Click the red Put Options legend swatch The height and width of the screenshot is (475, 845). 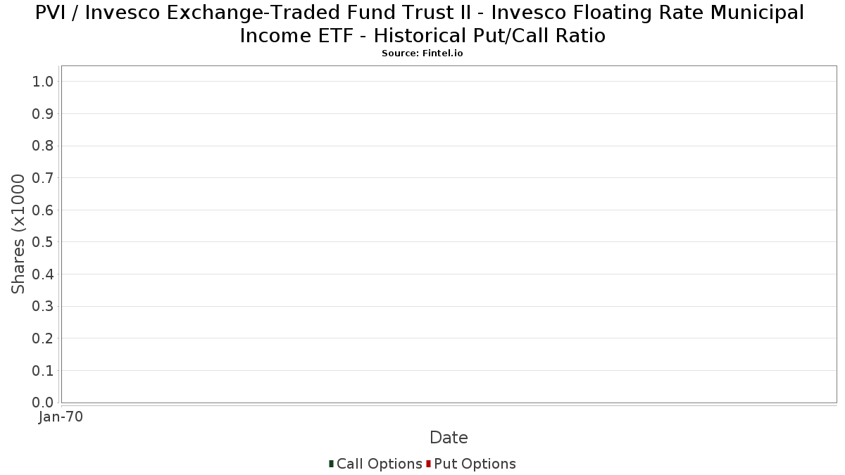click(428, 464)
